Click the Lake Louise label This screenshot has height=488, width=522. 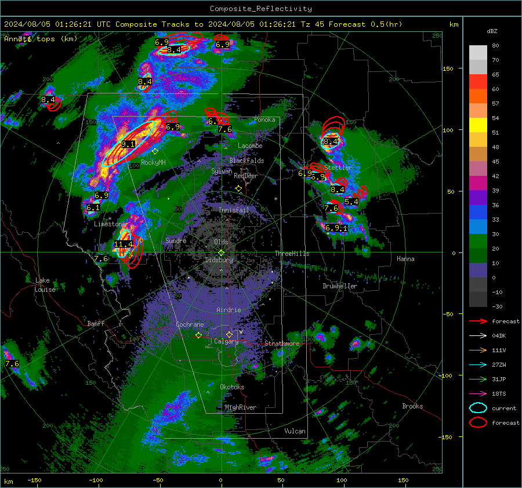(x=45, y=285)
